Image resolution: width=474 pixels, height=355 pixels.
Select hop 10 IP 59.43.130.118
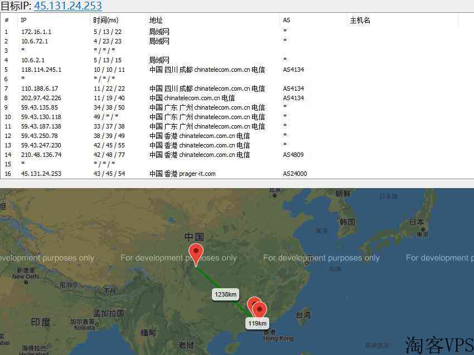tap(41, 117)
